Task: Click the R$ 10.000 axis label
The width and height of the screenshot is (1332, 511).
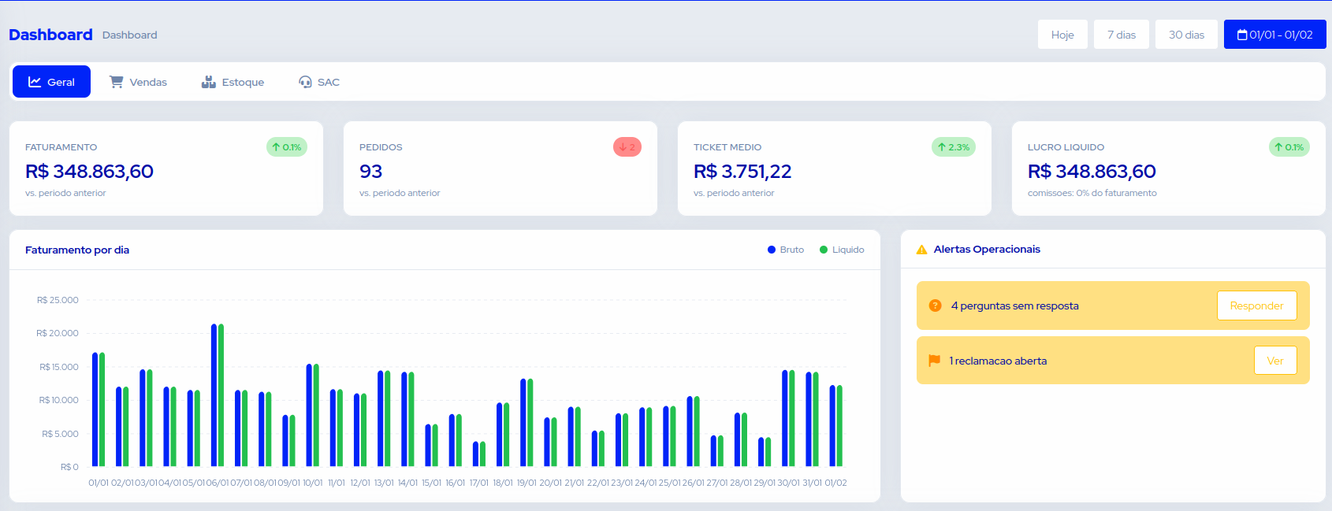Action: (59, 400)
